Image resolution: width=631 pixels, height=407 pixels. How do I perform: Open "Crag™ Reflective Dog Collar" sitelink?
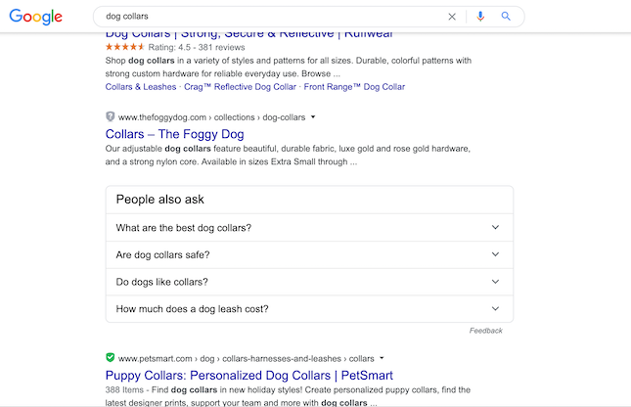pyautogui.click(x=240, y=87)
